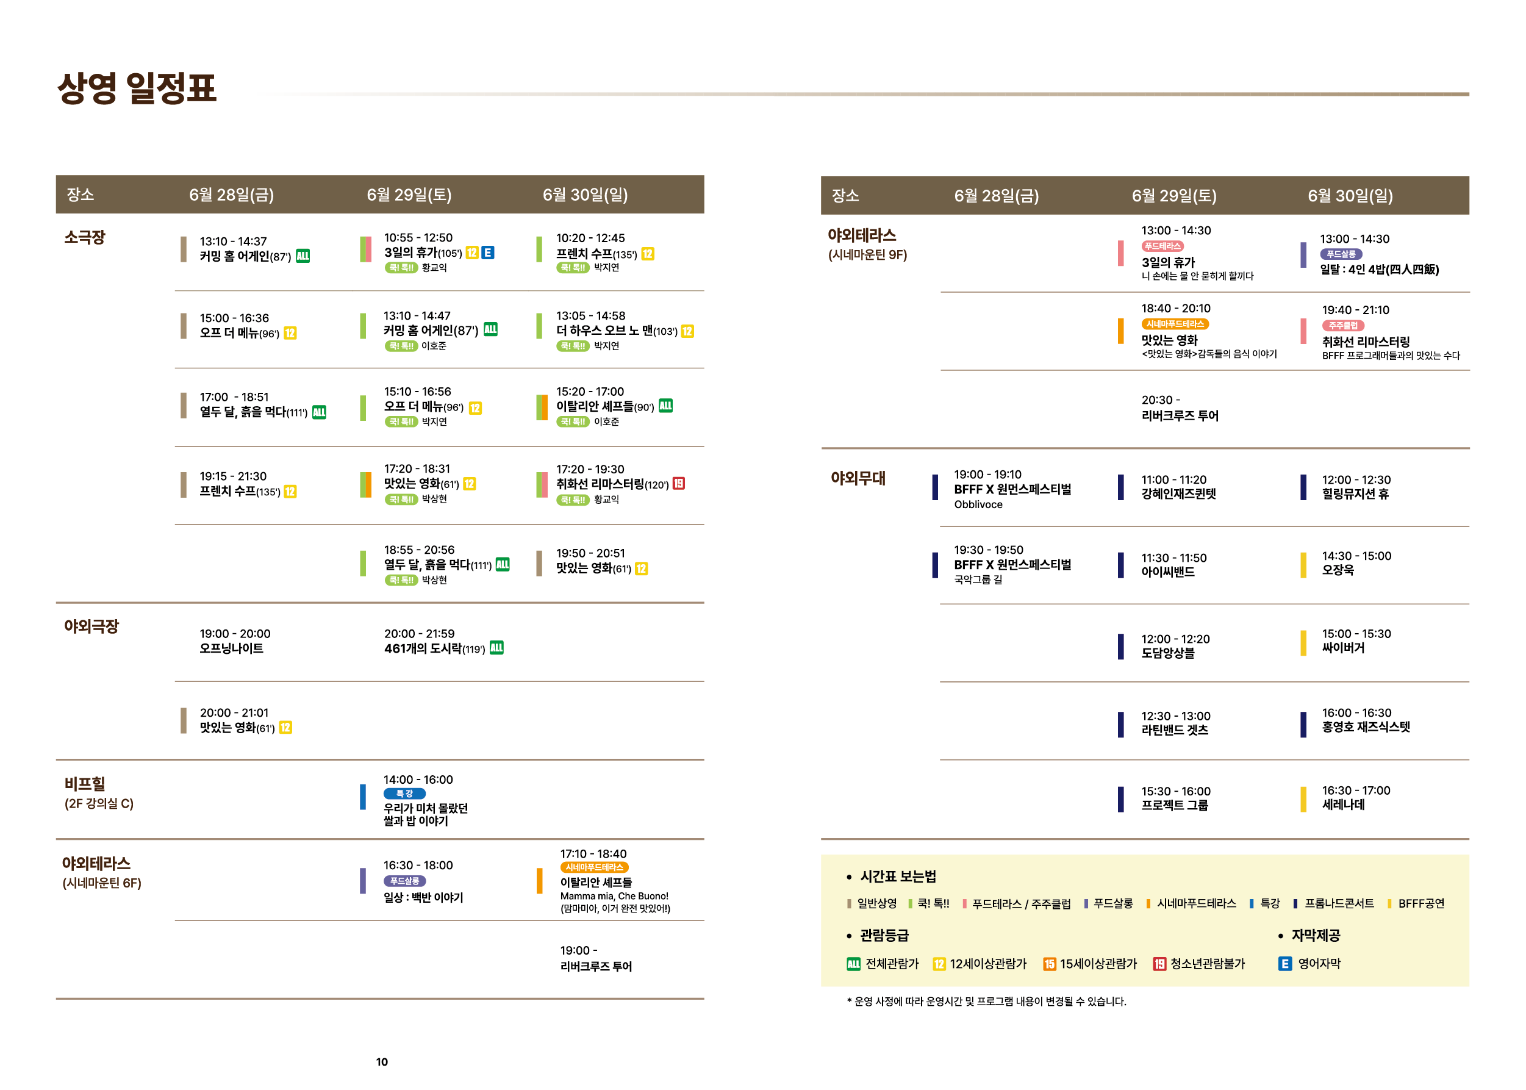Click the 영어자막 E icon in the legend
Screen dimensions: 1526x1090
pyautogui.click(x=1284, y=964)
